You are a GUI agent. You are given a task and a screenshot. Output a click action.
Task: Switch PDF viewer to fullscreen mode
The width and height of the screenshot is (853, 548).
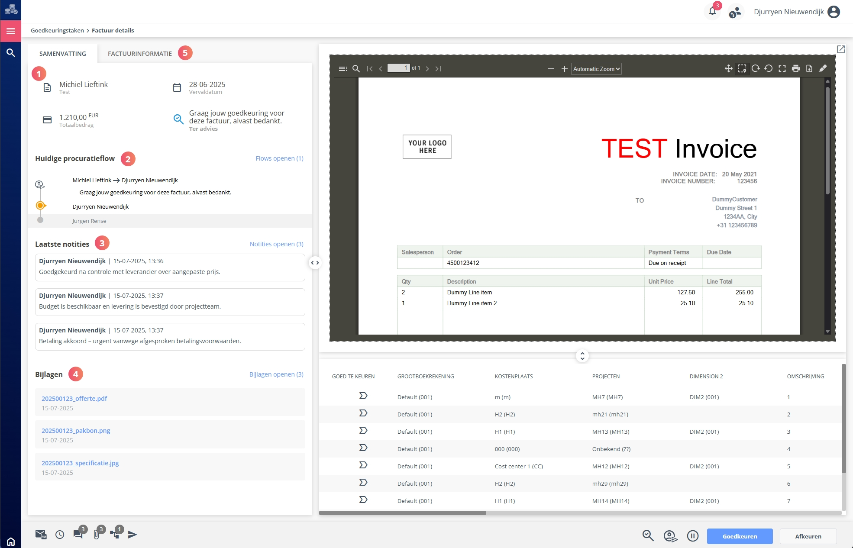click(782, 68)
